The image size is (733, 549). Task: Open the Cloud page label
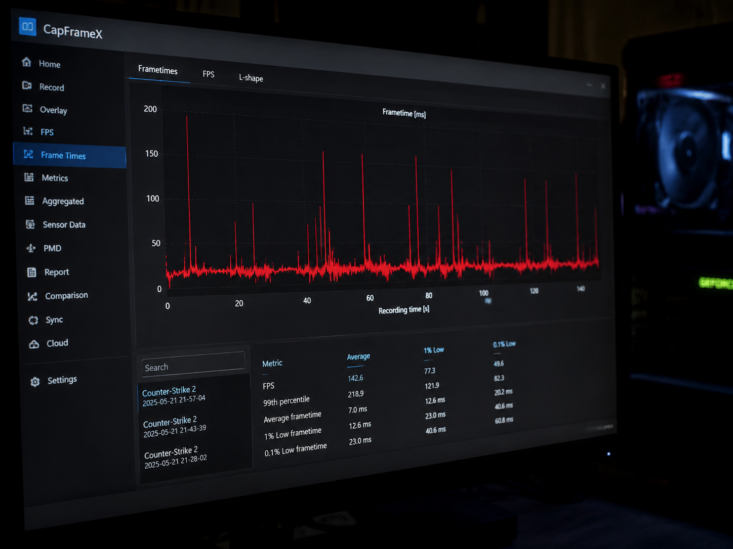57,343
